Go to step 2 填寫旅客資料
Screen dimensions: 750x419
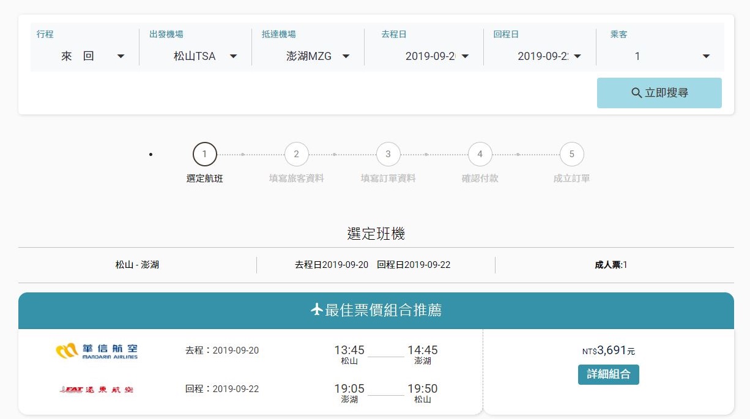click(296, 154)
